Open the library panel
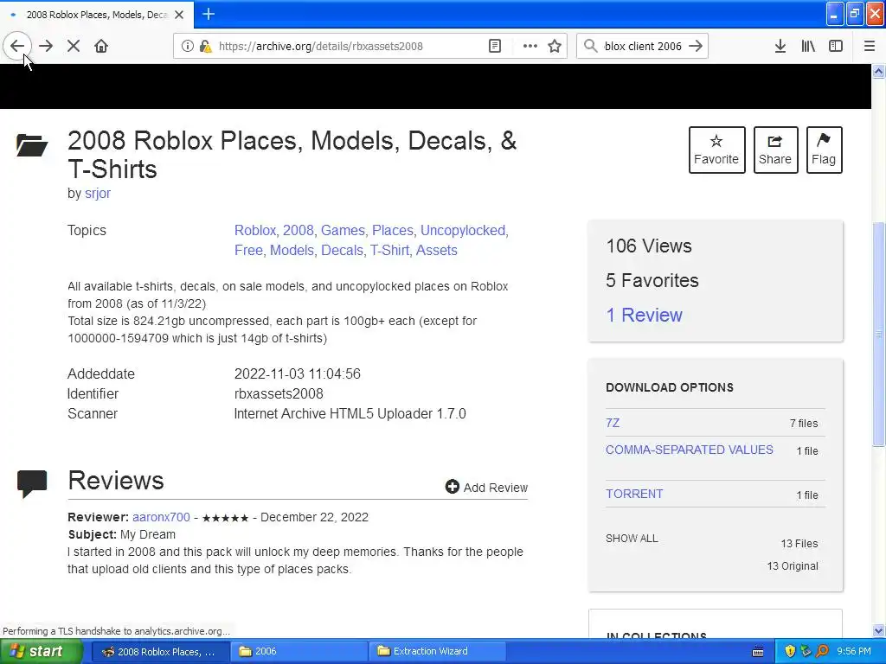The height and width of the screenshot is (664, 886). [808, 47]
